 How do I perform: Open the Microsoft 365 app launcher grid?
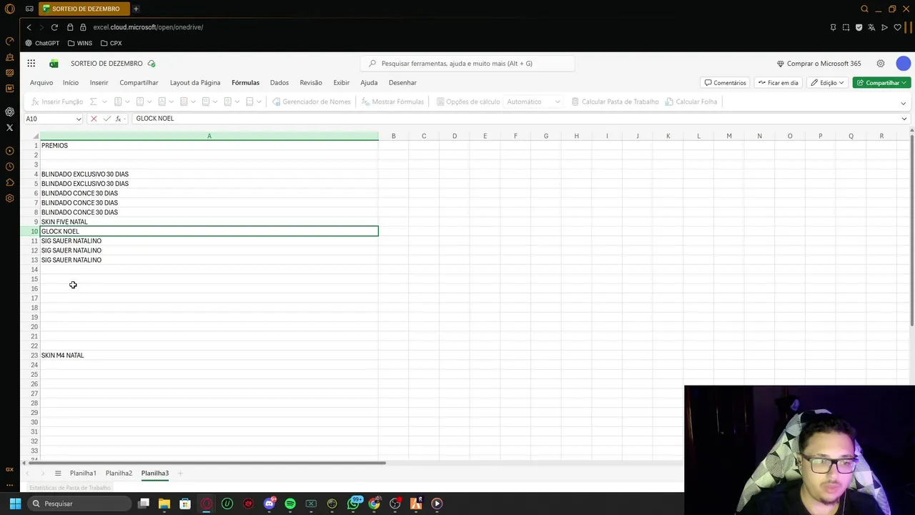31,64
